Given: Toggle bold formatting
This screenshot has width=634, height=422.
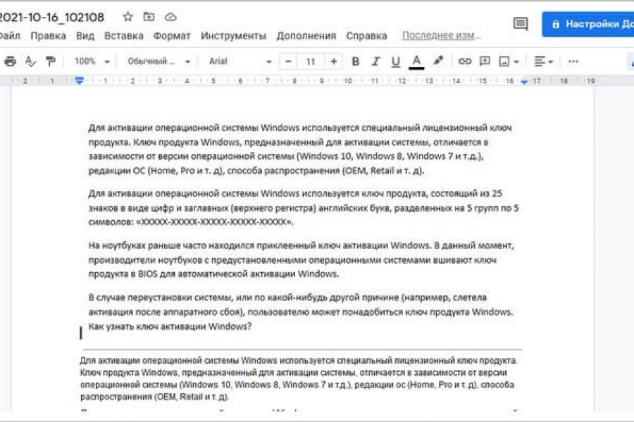Looking at the screenshot, I should click(x=356, y=61).
